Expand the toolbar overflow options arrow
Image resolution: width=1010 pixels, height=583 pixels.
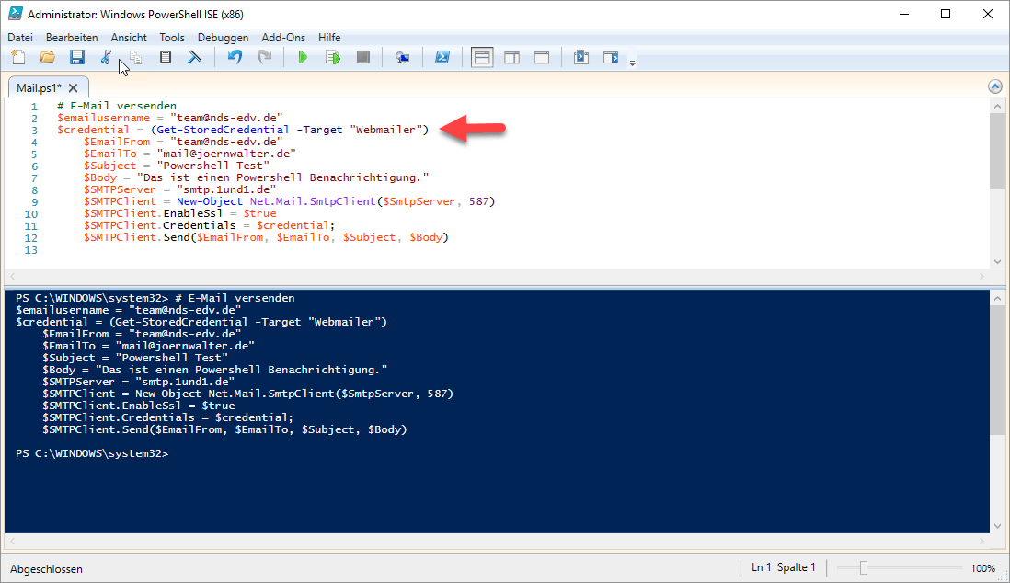pos(632,63)
